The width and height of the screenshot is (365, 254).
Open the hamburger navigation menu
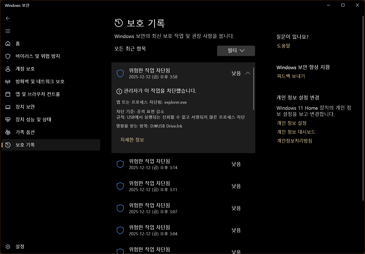[x=8, y=31]
